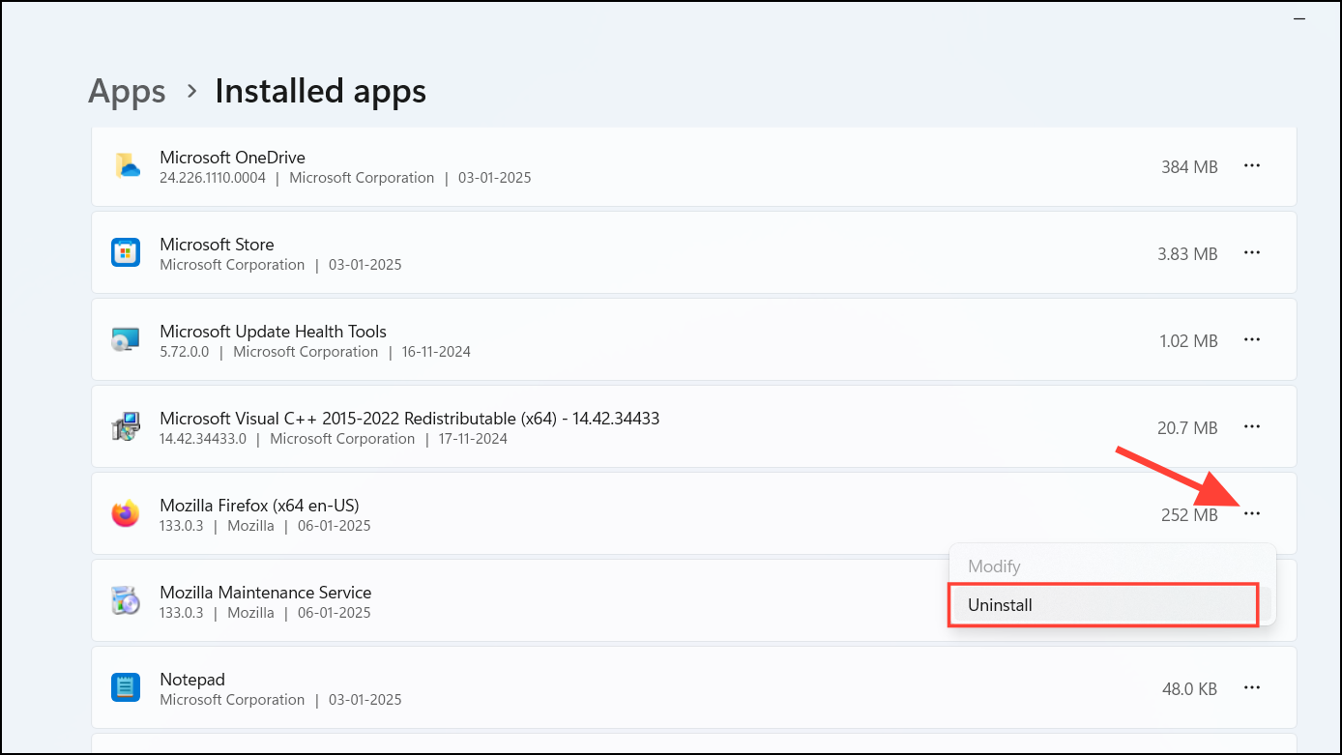Select the Mozilla Firefox (x64 en-US) name

(x=259, y=506)
